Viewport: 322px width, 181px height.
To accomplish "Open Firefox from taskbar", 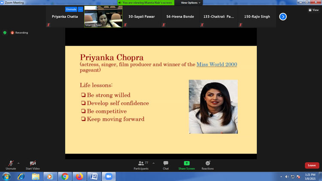I will 79,176.
